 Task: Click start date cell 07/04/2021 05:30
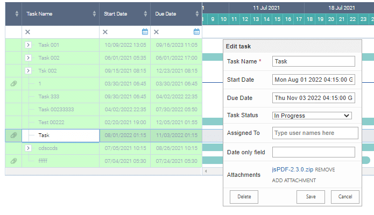coord(125,161)
